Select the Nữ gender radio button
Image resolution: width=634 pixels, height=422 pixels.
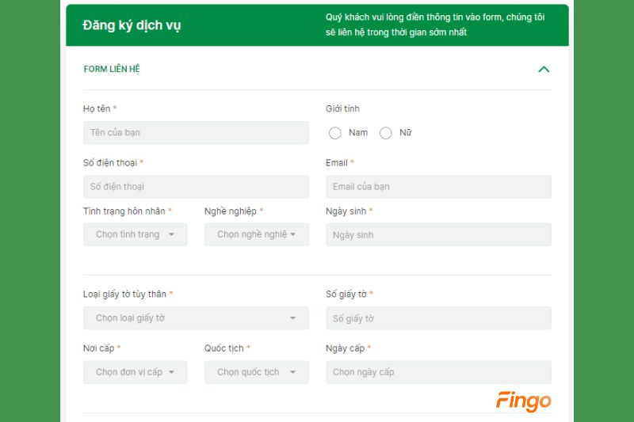click(x=385, y=133)
